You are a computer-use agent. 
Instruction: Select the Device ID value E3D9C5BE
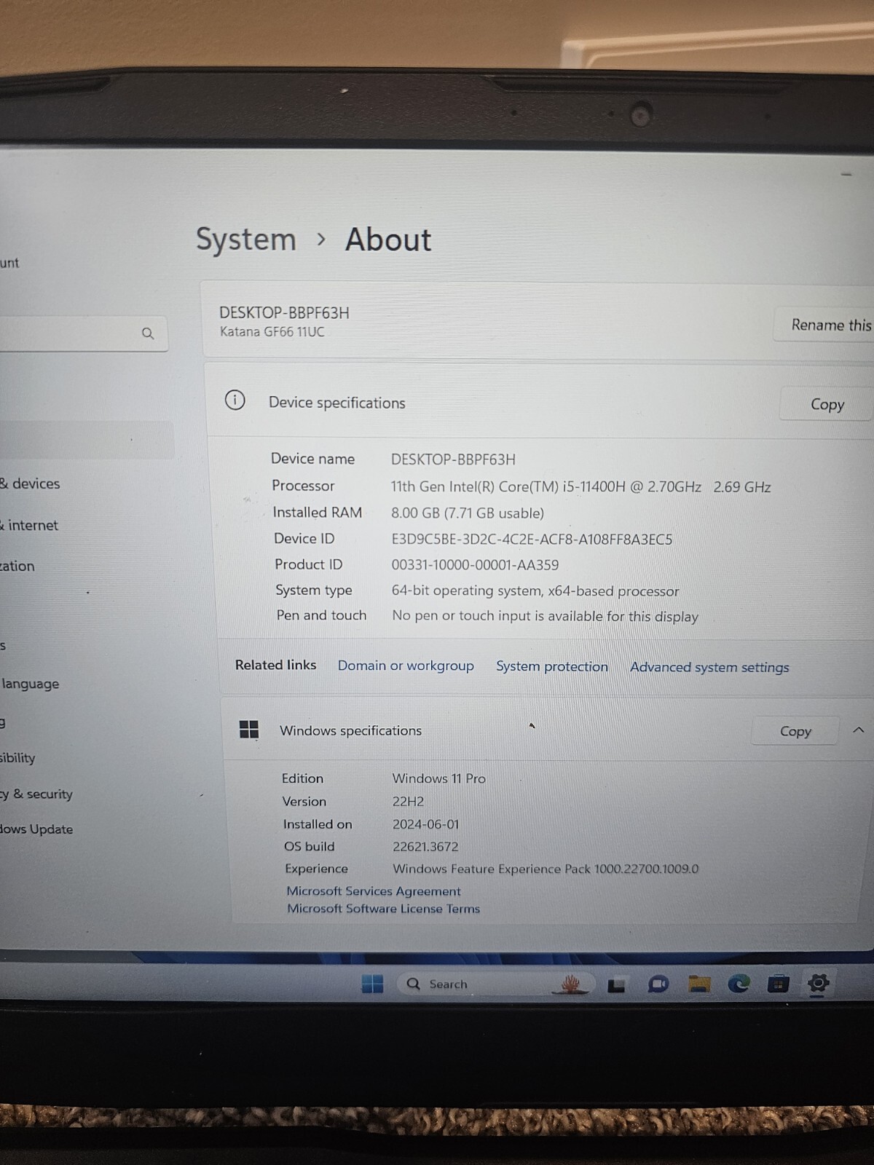pyautogui.click(x=532, y=540)
